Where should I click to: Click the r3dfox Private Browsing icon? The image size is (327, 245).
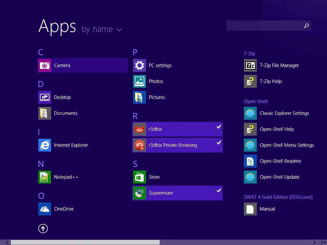pos(140,145)
